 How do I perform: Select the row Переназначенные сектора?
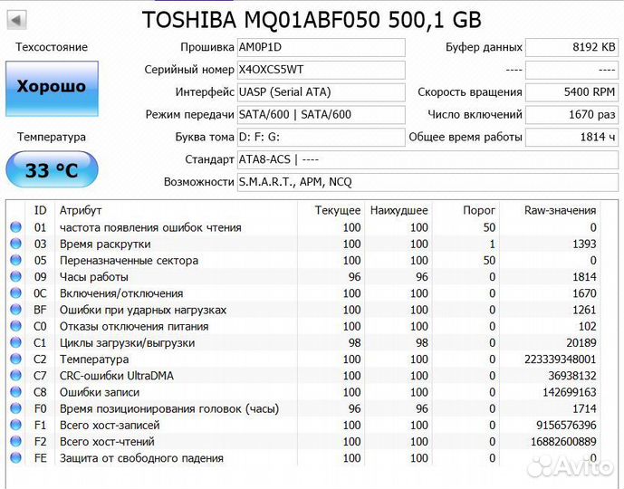[303, 260]
